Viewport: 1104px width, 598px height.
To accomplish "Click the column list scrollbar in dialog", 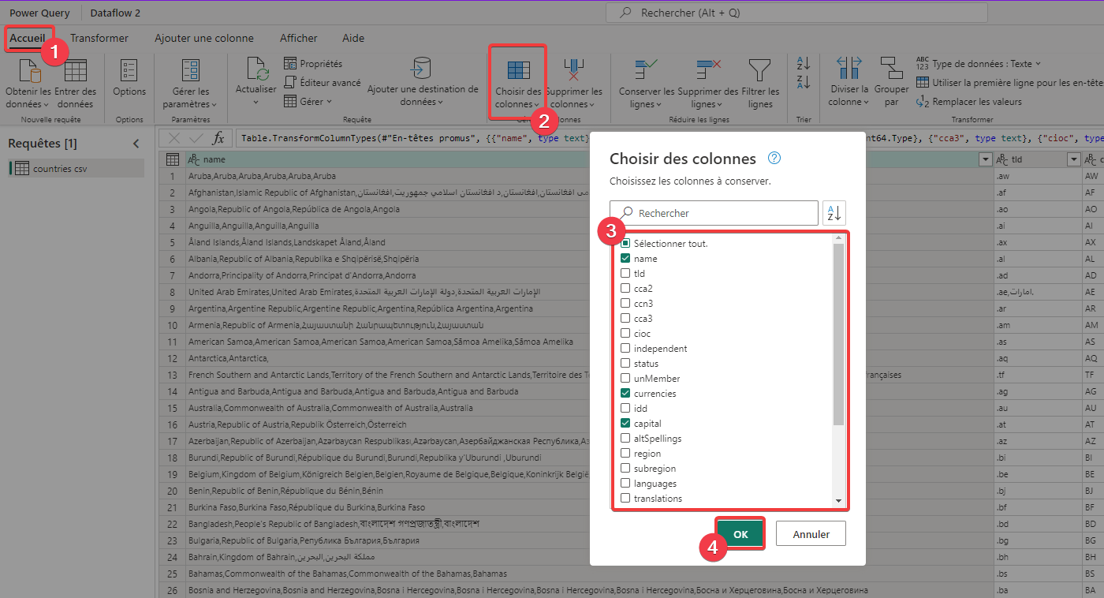I will (838, 334).
